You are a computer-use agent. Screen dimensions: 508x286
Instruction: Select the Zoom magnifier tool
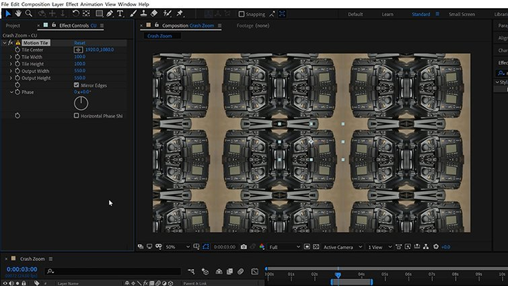click(29, 13)
